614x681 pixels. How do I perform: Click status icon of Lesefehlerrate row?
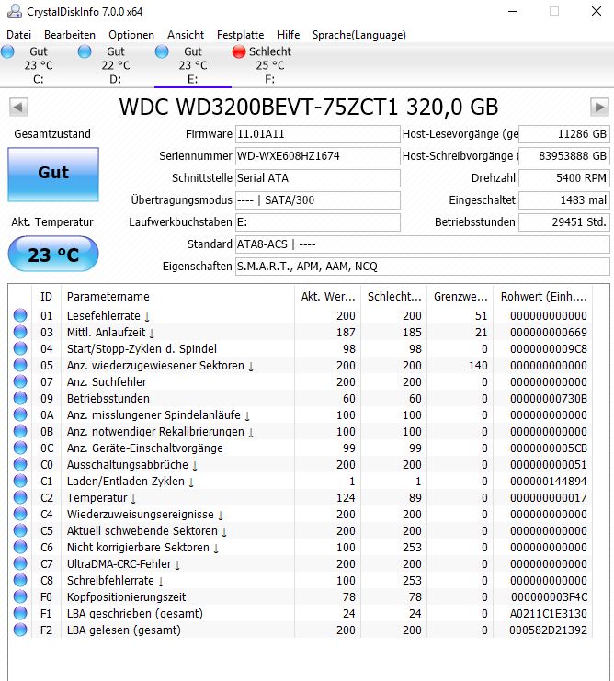pyautogui.click(x=20, y=315)
